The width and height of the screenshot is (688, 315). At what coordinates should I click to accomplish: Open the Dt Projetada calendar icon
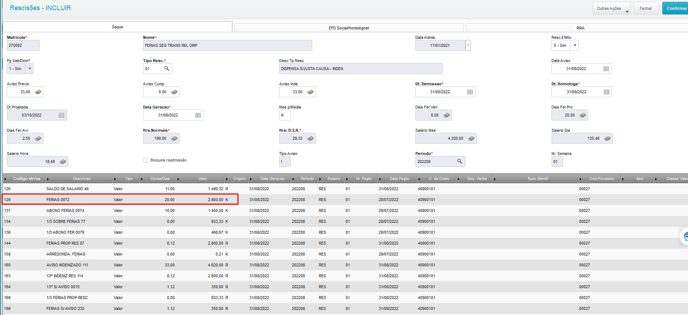click(61, 115)
